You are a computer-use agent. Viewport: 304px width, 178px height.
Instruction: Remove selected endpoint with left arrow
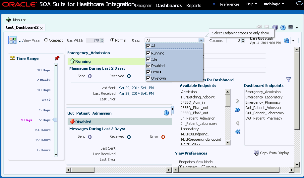(x=238, y=123)
